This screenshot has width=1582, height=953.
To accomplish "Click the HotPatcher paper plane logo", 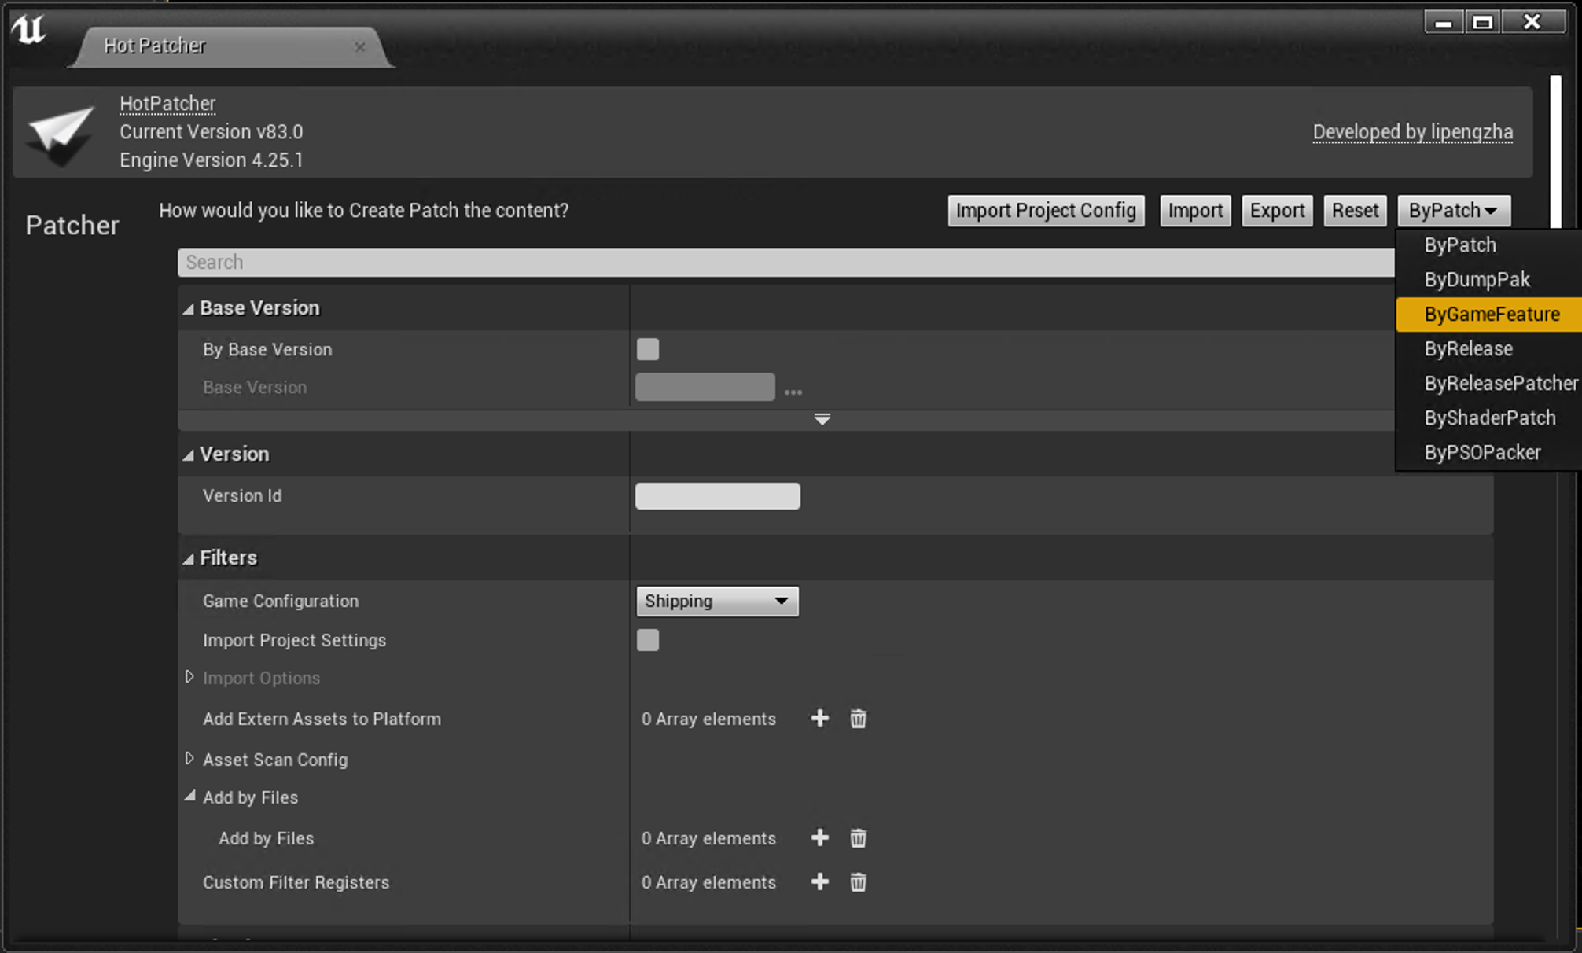I will [60, 133].
